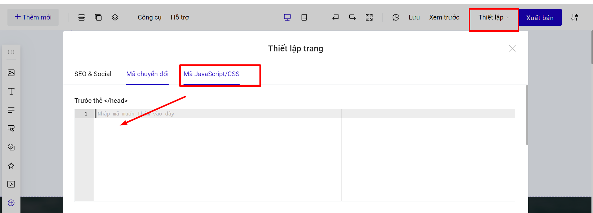Click the undo arrow icon
Screen dimensions: 593x213
tap(336, 17)
